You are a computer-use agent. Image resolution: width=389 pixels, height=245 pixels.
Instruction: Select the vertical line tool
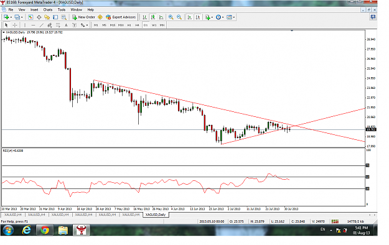pyautogui.click(x=24, y=25)
